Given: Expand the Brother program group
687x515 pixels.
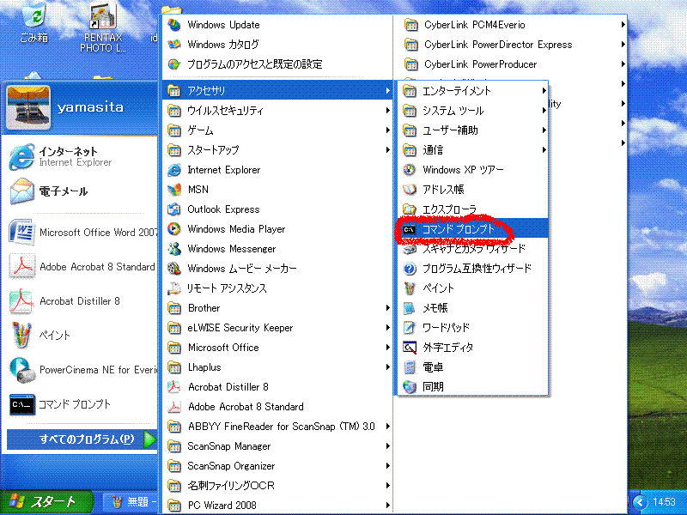Looking at the screenshot, I should pos(277,308).
